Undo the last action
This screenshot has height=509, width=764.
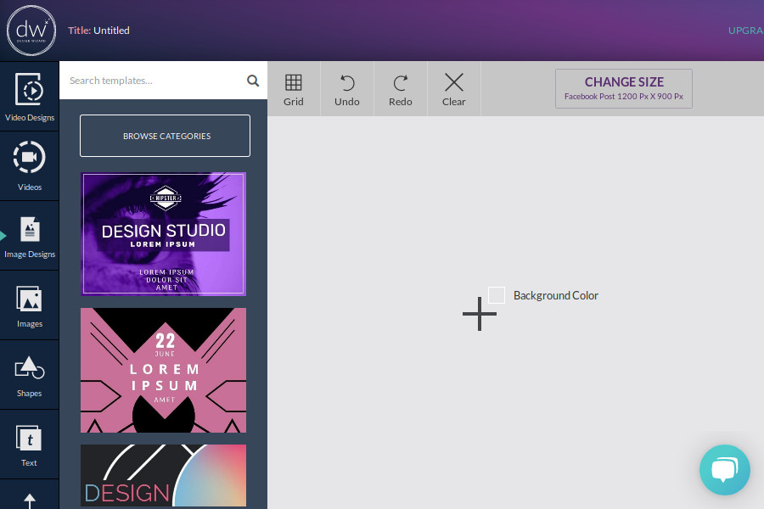(x=347, y=89)
